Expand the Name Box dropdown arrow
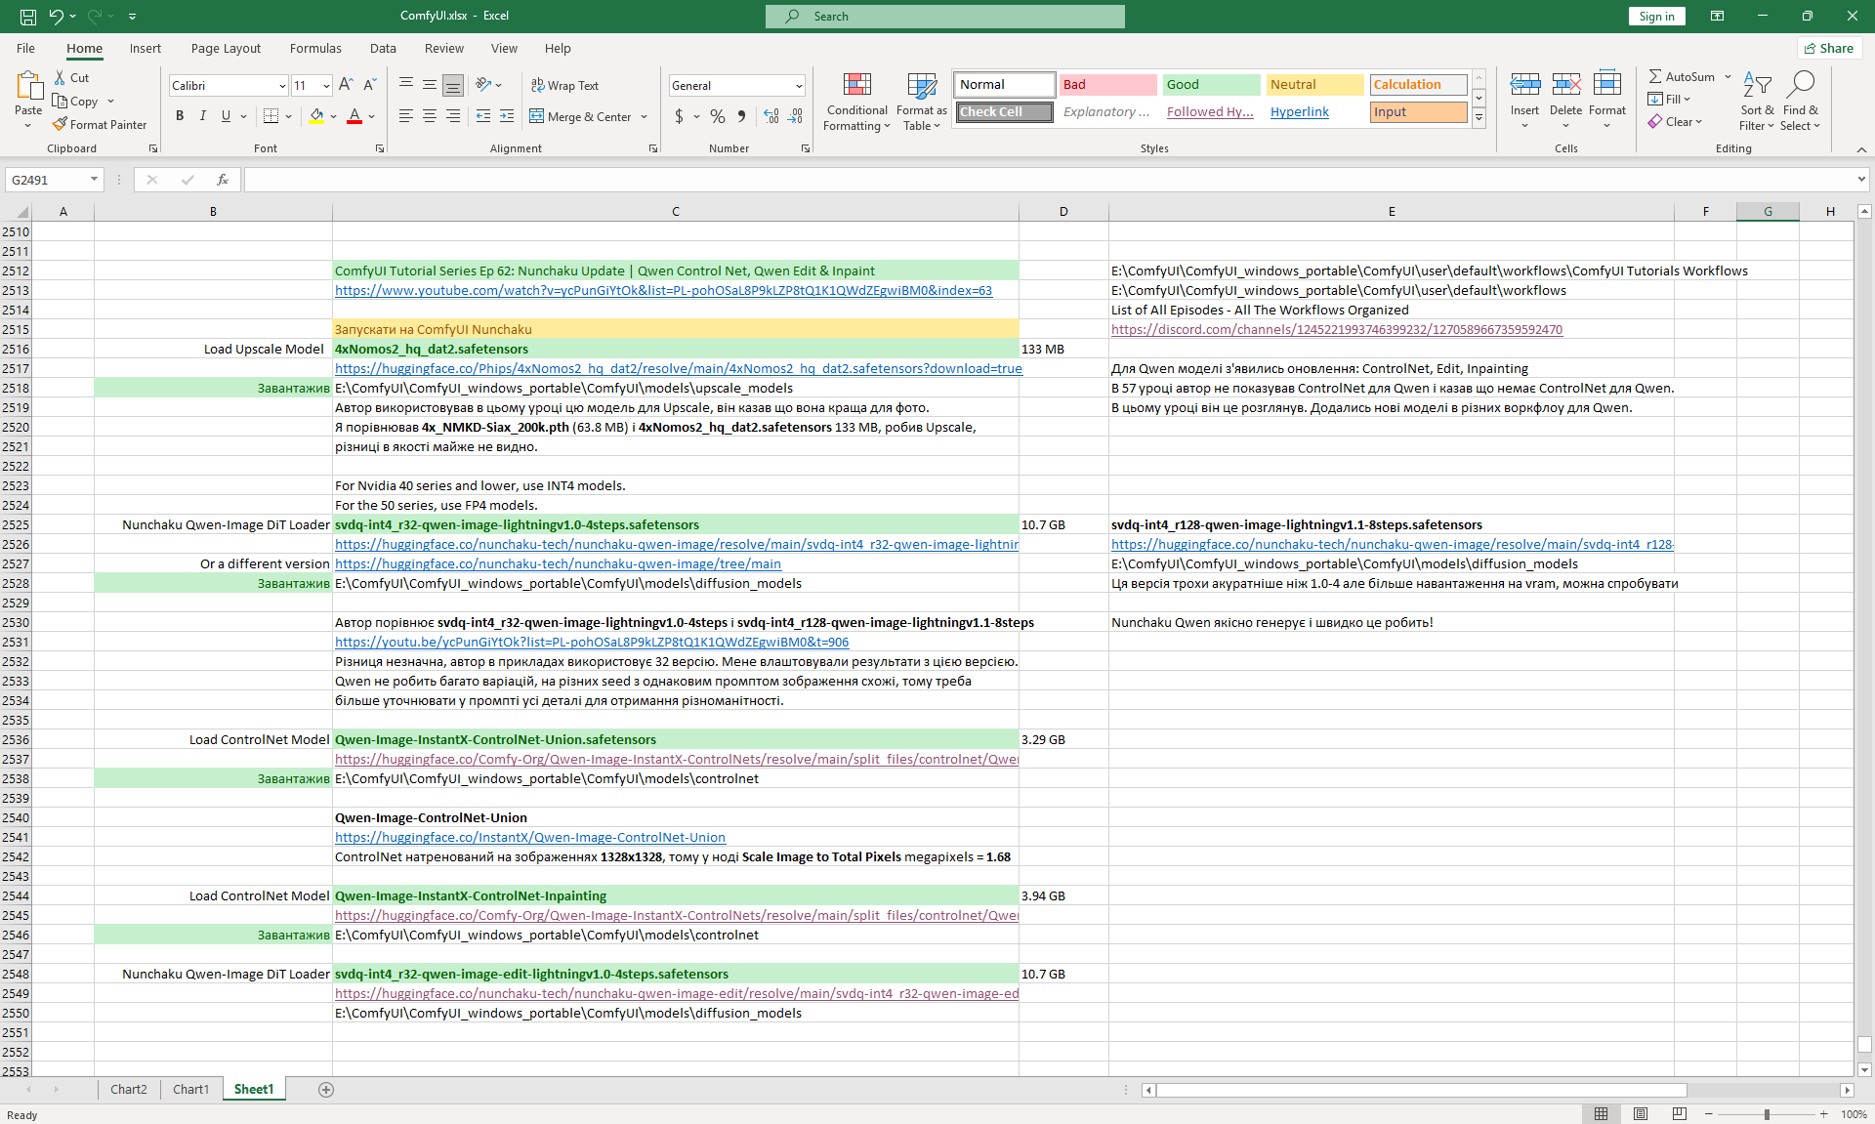 [94, 180]
